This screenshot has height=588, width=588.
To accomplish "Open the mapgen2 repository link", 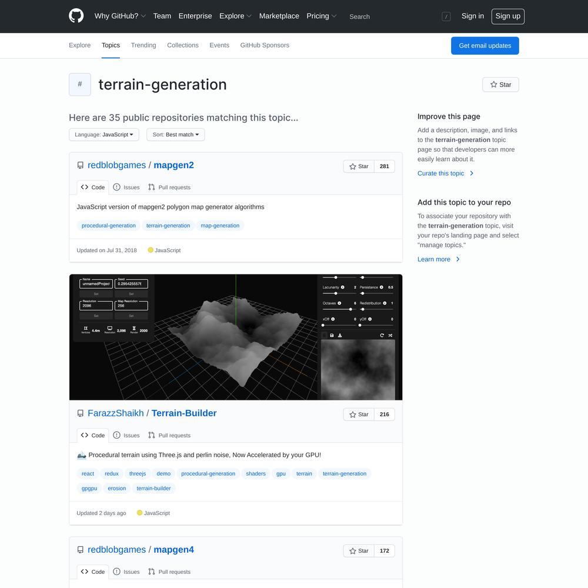I will pyautogui.click(x=173, y=165).
